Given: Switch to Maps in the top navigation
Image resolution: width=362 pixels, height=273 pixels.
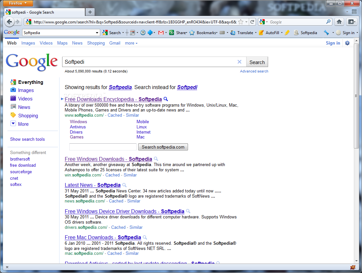Looking at the screenshot, I should (x=62, y=43).
